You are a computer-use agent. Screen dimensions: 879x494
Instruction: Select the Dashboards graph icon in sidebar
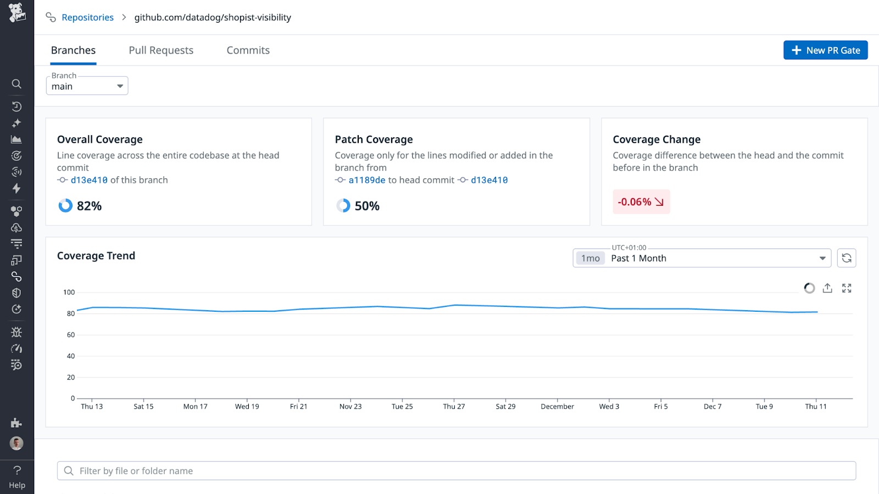click(16, 139)
